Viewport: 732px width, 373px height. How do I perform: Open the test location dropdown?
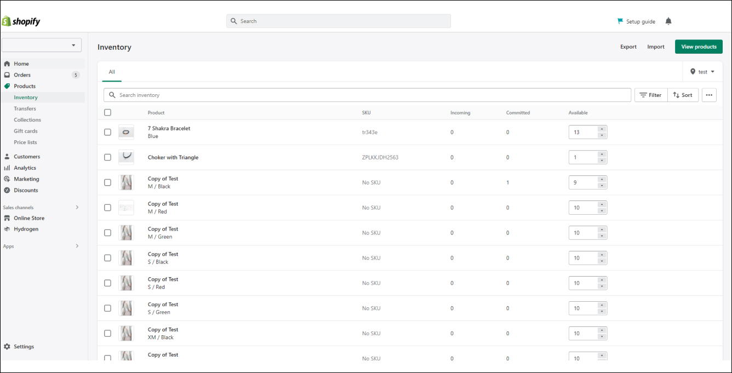(703, 72)
